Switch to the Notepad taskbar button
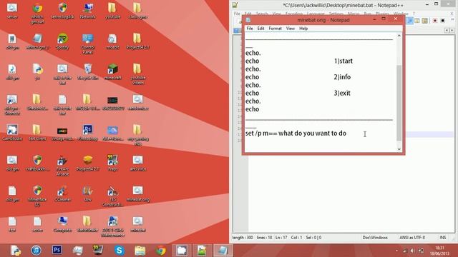458x257 pixels. click(x=223, y=251)
